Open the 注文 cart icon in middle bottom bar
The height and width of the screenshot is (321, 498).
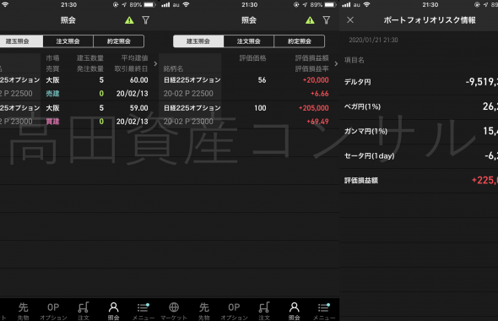(264, 311)
